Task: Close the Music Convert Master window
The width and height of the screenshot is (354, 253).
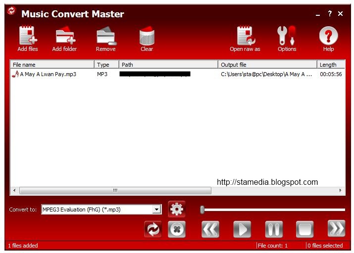Action: 340,14
